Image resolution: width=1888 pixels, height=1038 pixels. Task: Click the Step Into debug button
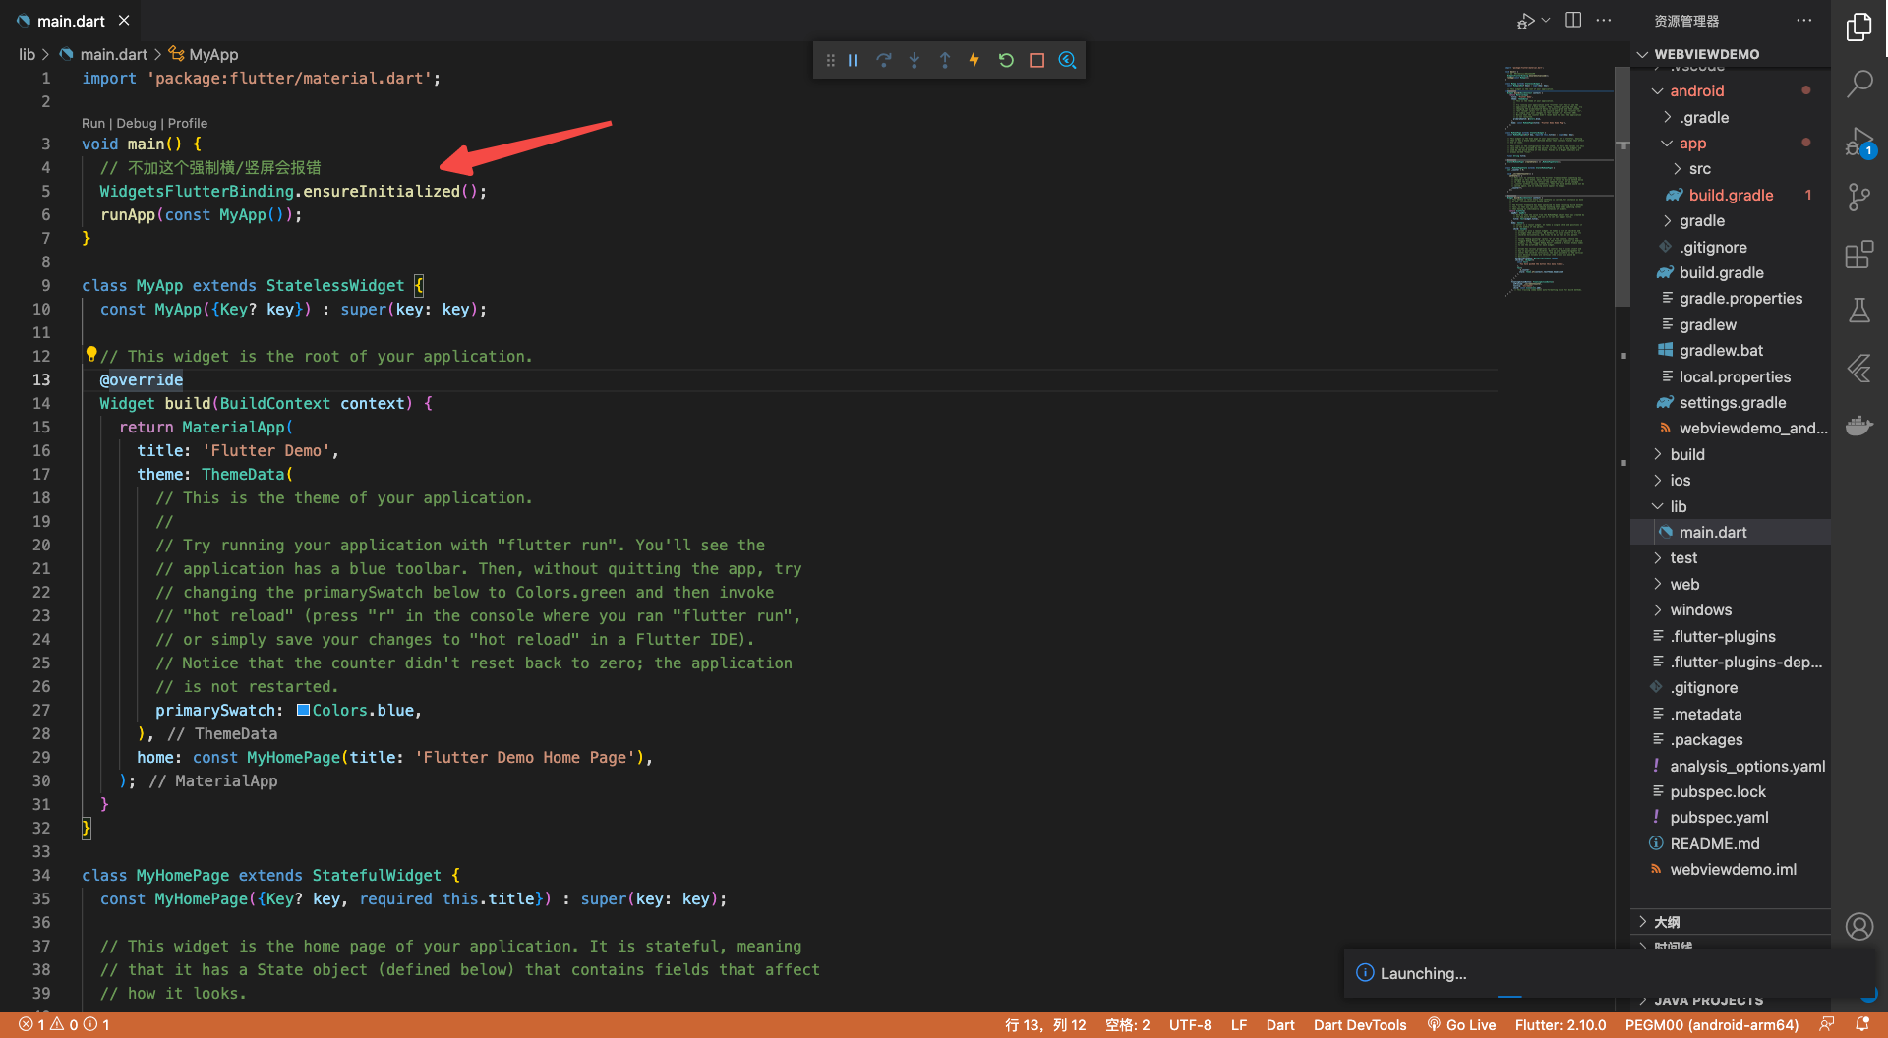(x=914, y=60)
